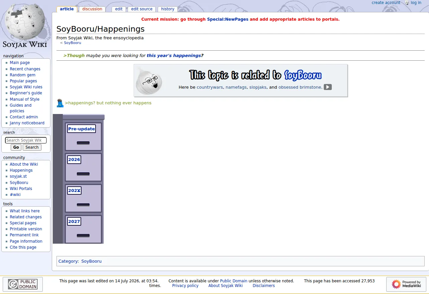Click the create account link
This screenshot has width=429, height=294.
(x=386, y=3)
